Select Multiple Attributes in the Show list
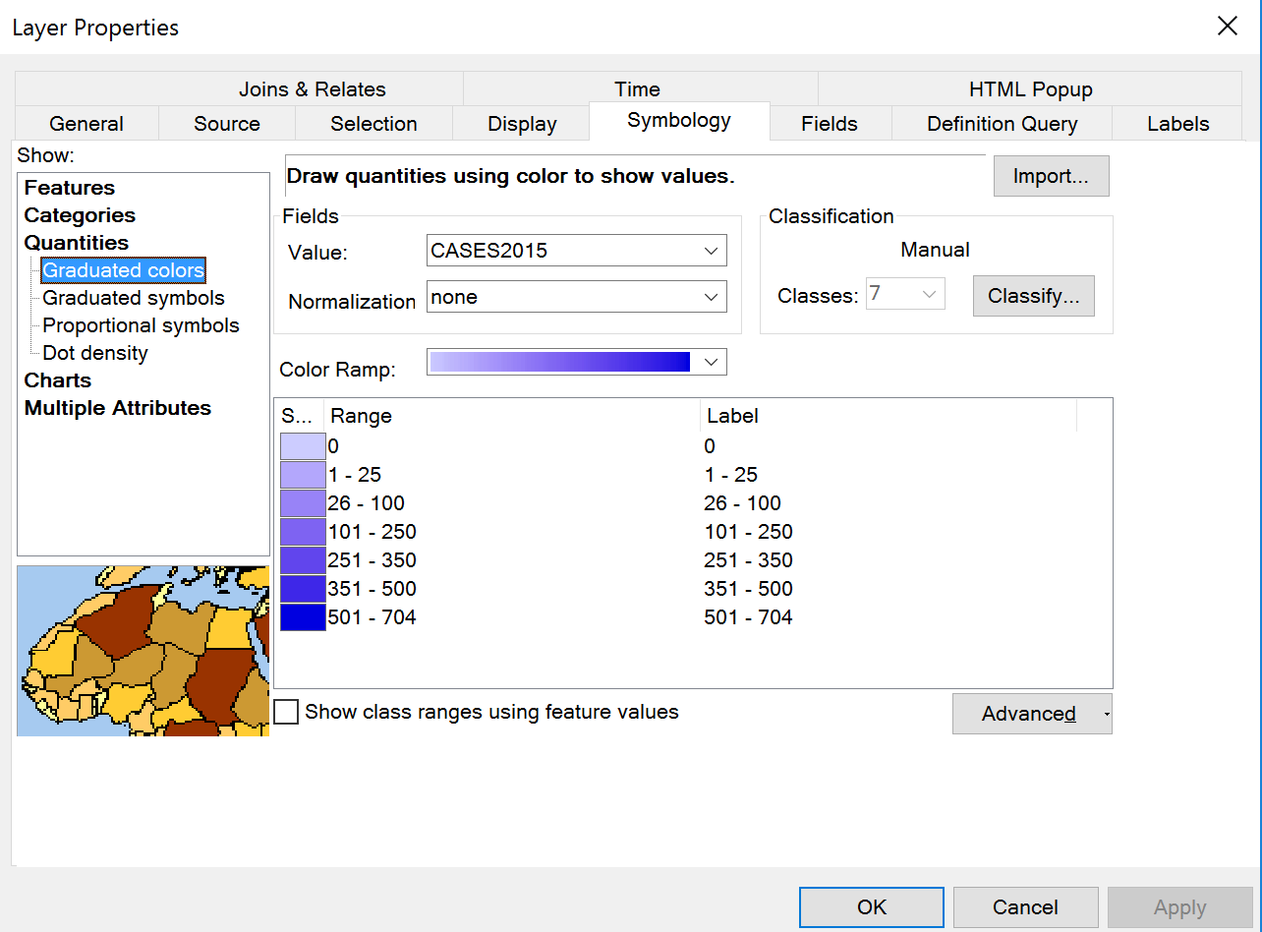Viewport: 1262px width, 932px height. point(118,408)
